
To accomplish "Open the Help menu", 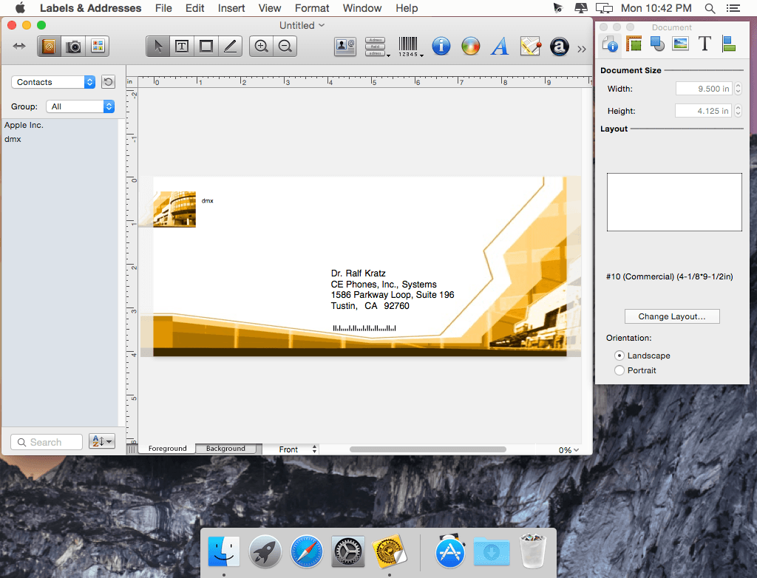I will [x=407, y=8].
